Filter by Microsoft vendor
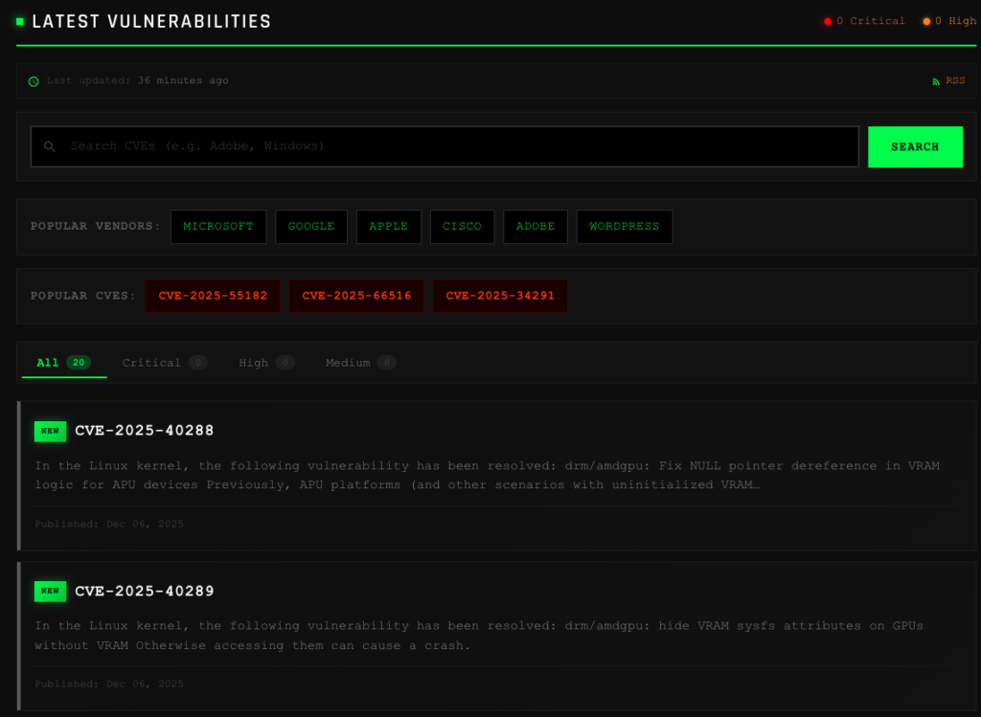This screenshot has width=981, height=717. tap(218, 227)
